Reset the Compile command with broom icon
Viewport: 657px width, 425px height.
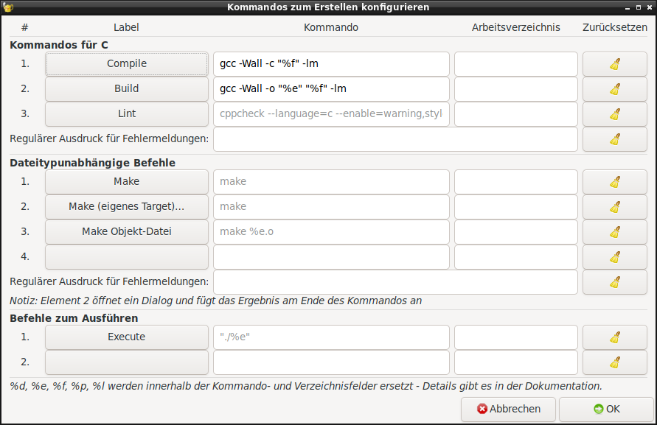(615, 64)
